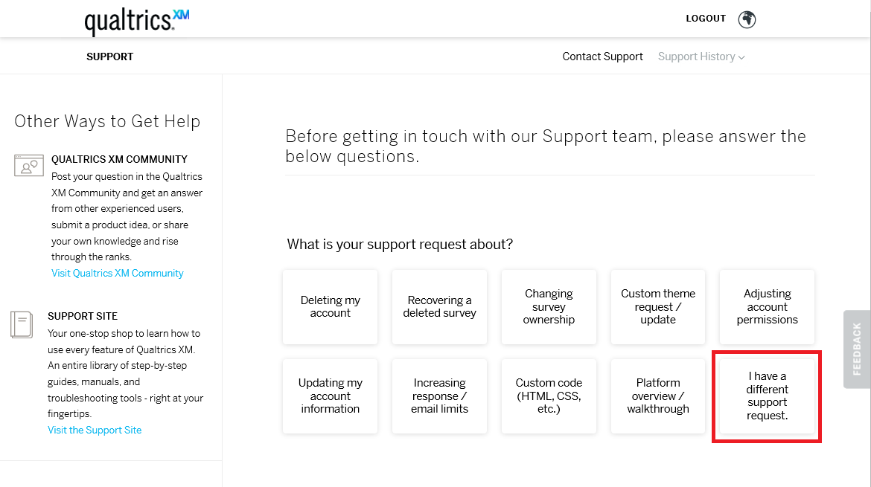The width and height of the screenshot is (871, 487).
Task: Choose "Updating my account information"
Action: [x=330, y=396]
